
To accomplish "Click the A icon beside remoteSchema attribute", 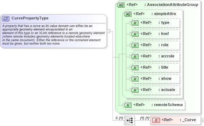I will 128,105.
